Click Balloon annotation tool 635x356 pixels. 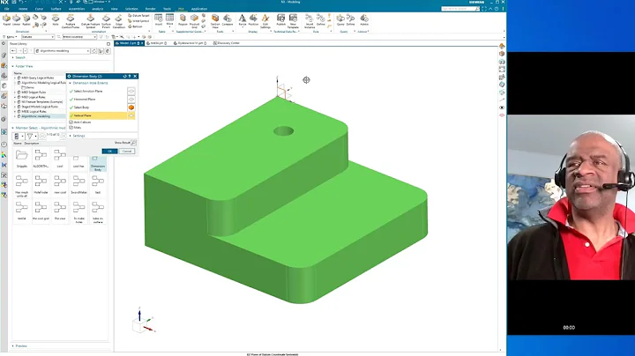coord(135,26)
